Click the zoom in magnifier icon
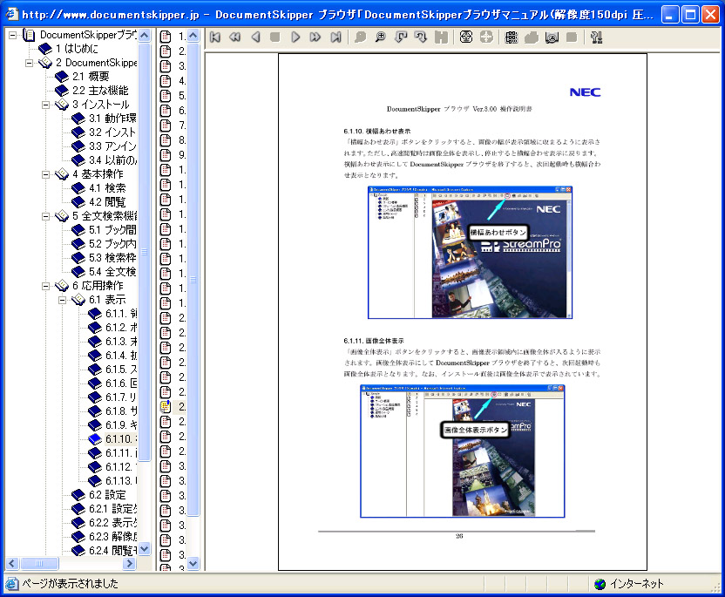The width and height of the screenshot is (725, 597). click(381, 37)
